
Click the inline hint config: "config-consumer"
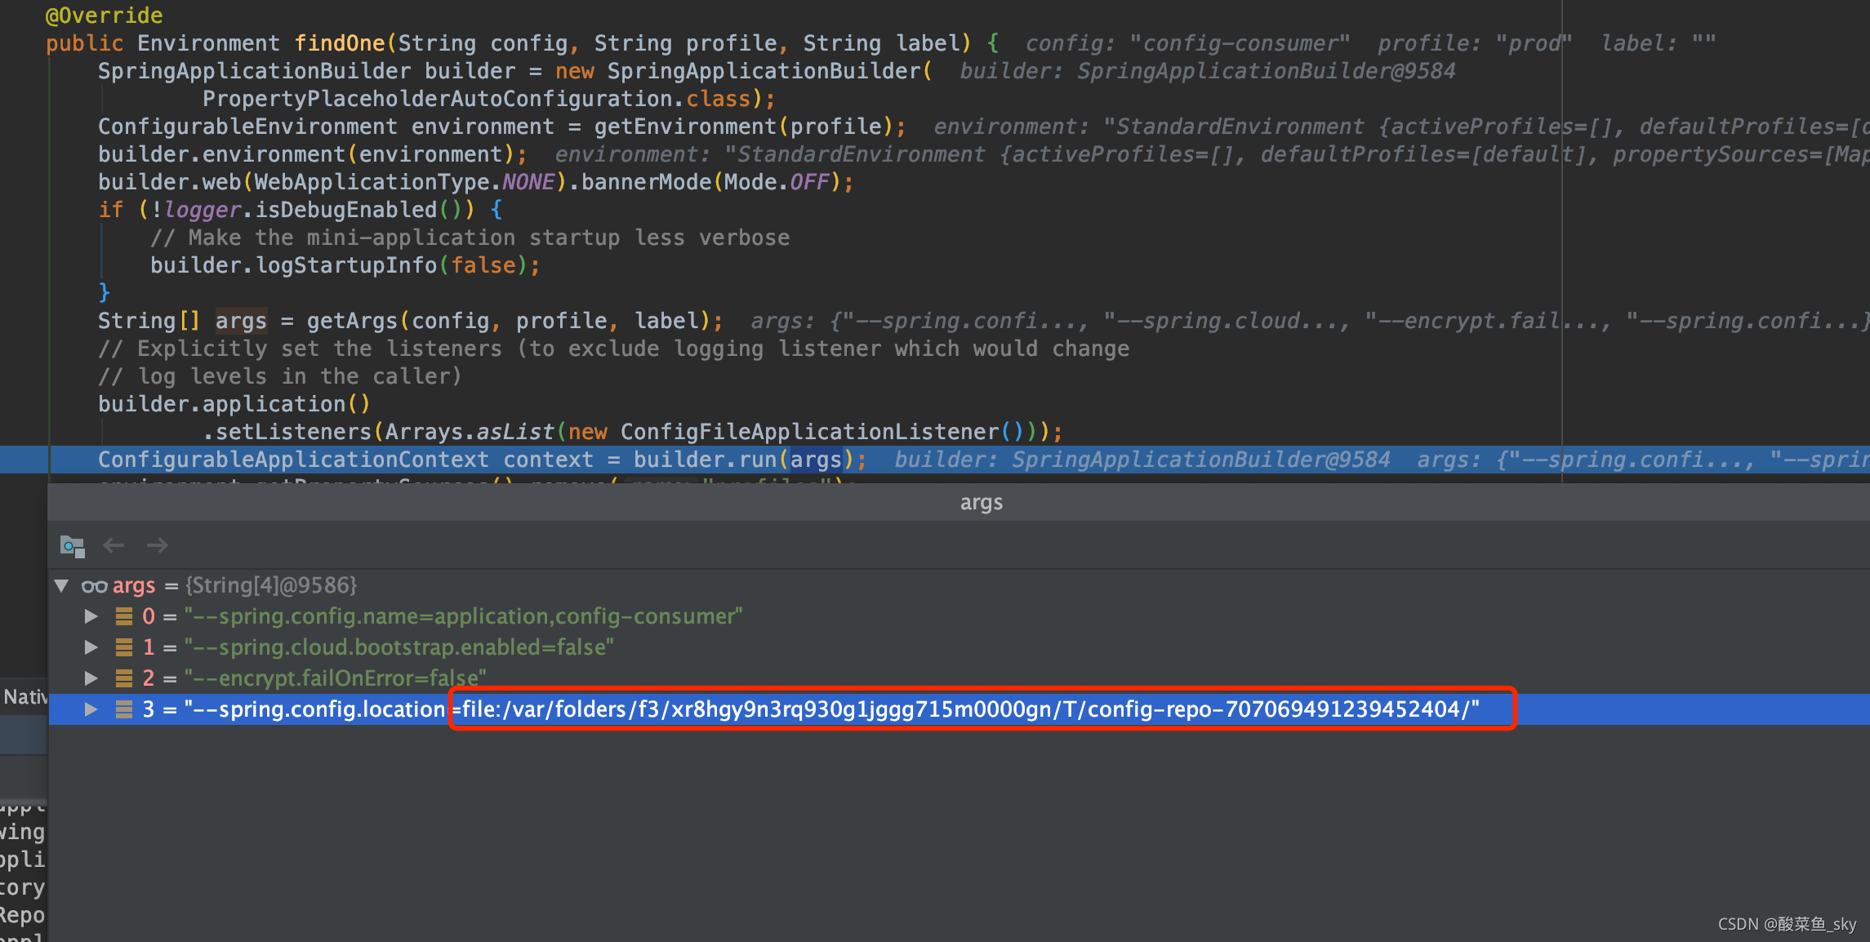click(1188, 43)
